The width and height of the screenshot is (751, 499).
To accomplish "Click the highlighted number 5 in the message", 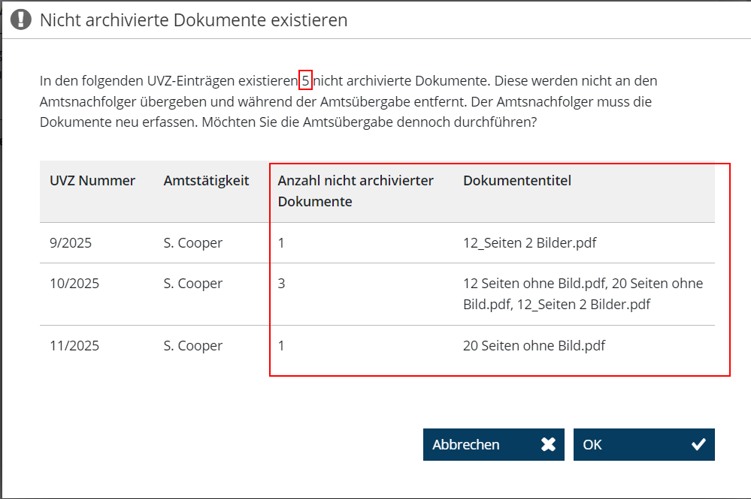I will pos(305,80).
